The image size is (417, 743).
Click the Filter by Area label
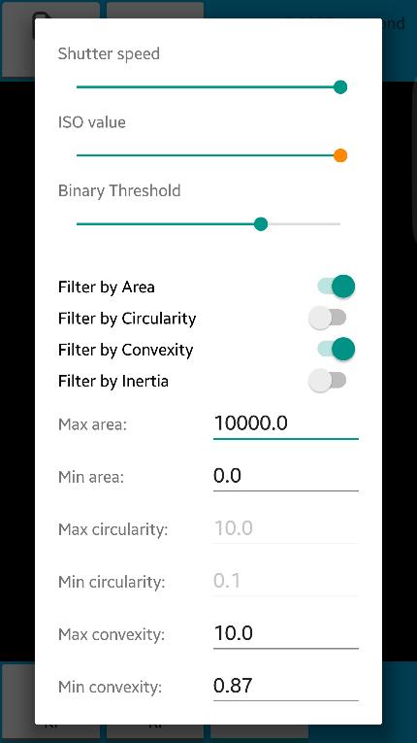coord(107,287)
